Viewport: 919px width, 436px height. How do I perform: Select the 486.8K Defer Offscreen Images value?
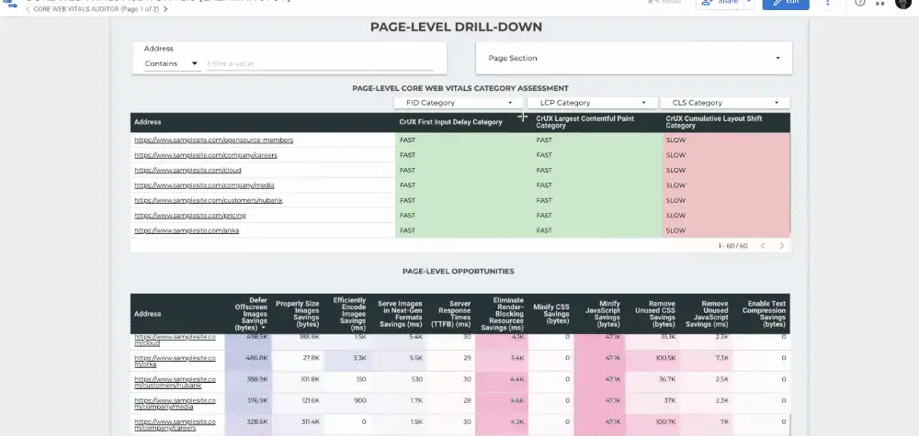point(257,358)
